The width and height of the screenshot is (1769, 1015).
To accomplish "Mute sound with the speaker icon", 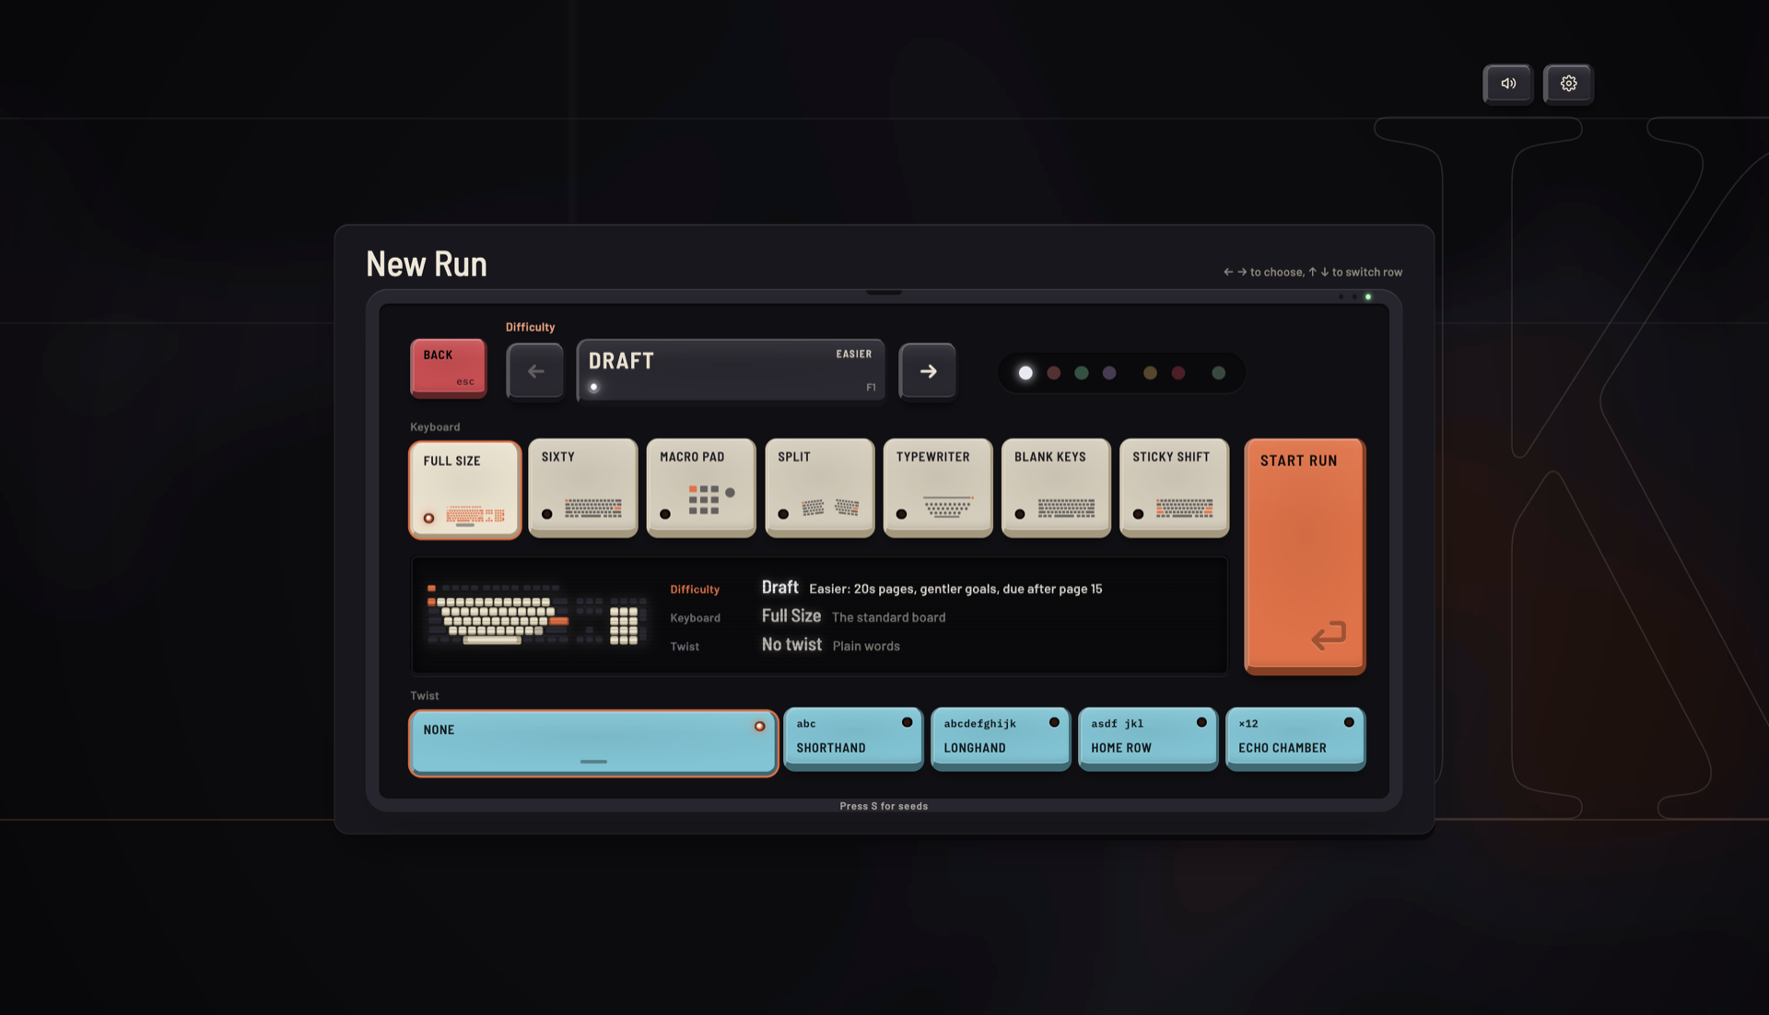I will [x=1507, y=84].
